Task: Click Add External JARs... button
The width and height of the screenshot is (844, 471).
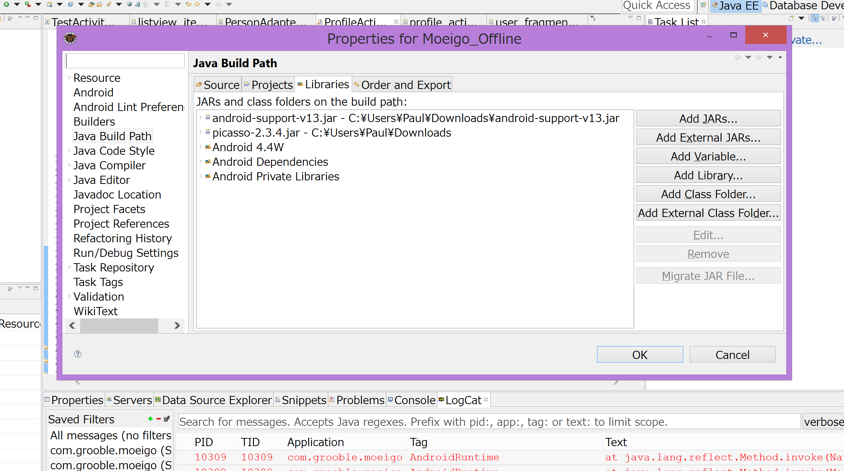Action: (x=708, y=137)
